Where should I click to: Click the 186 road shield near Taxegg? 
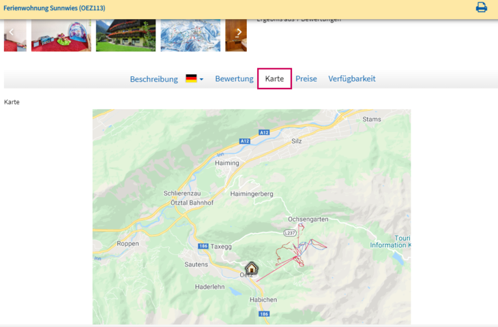(x=203, y=246)
